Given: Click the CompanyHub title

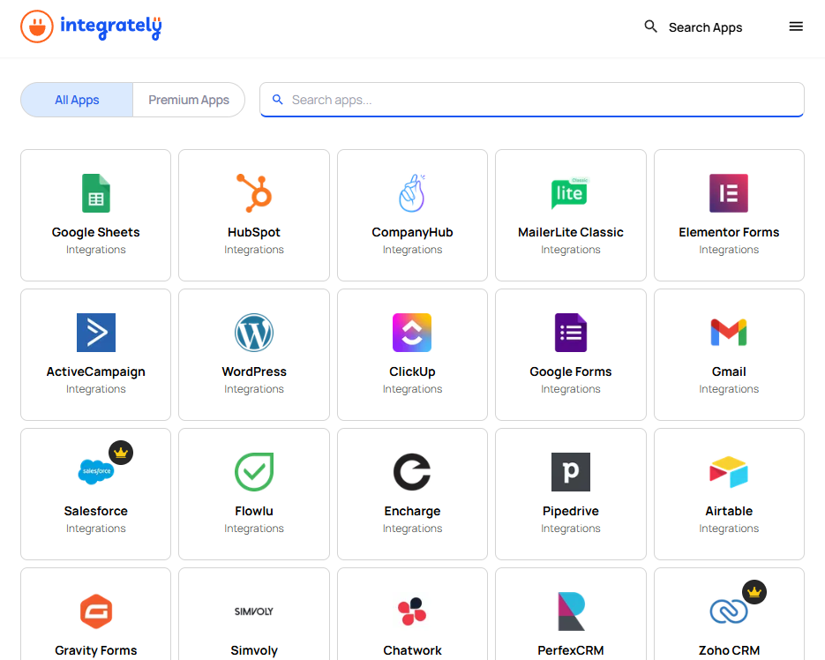Looking at the screenshot, I should pyautogui.click(x=412, y=232).
